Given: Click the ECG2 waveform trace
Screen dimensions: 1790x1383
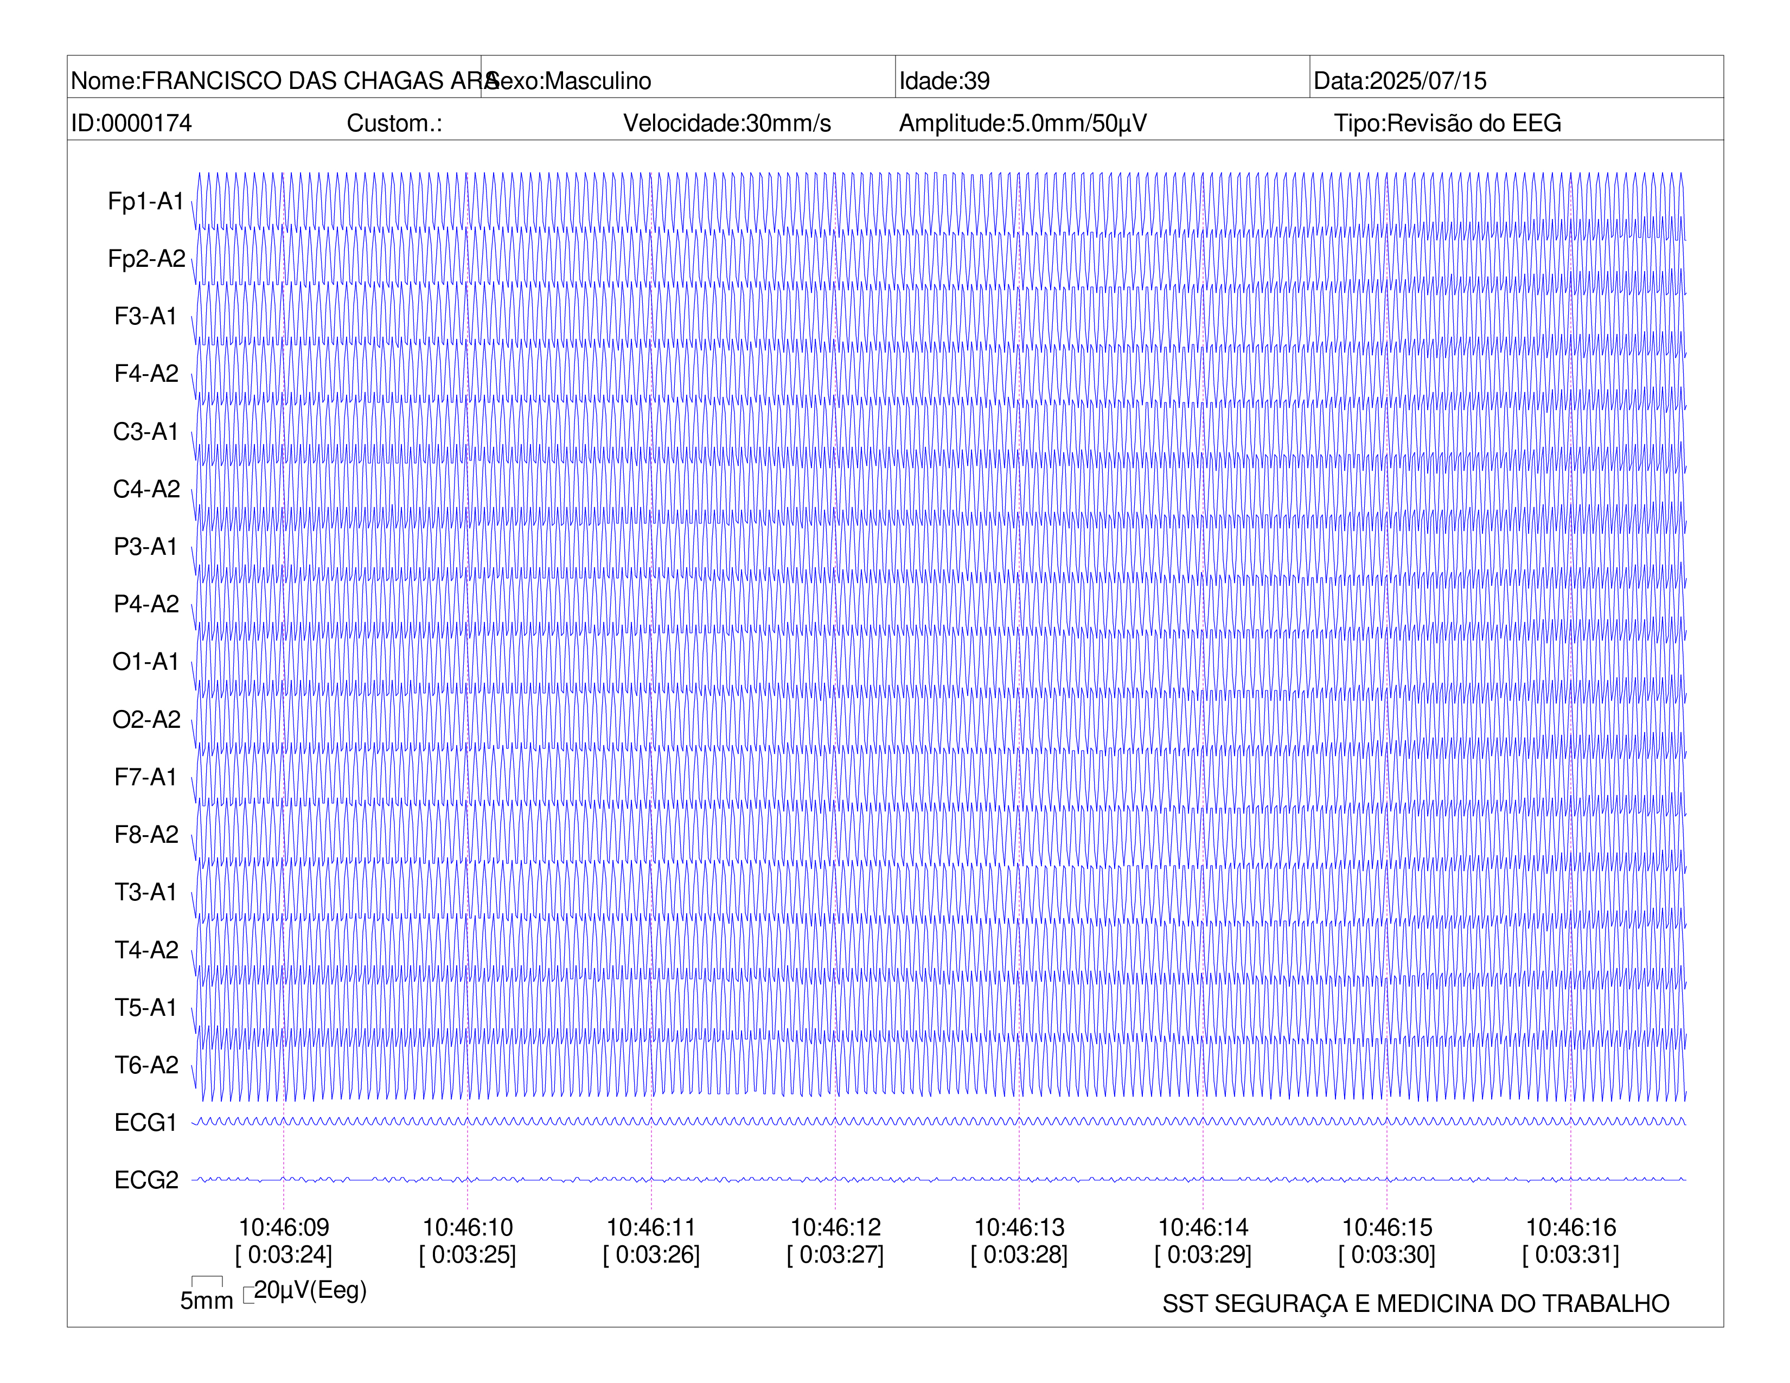Looking at the screenshot, I should [x=938, y=1180].
